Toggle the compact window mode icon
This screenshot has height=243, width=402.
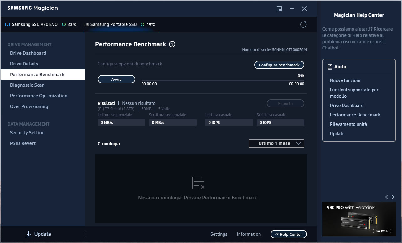tap(279, 9)
